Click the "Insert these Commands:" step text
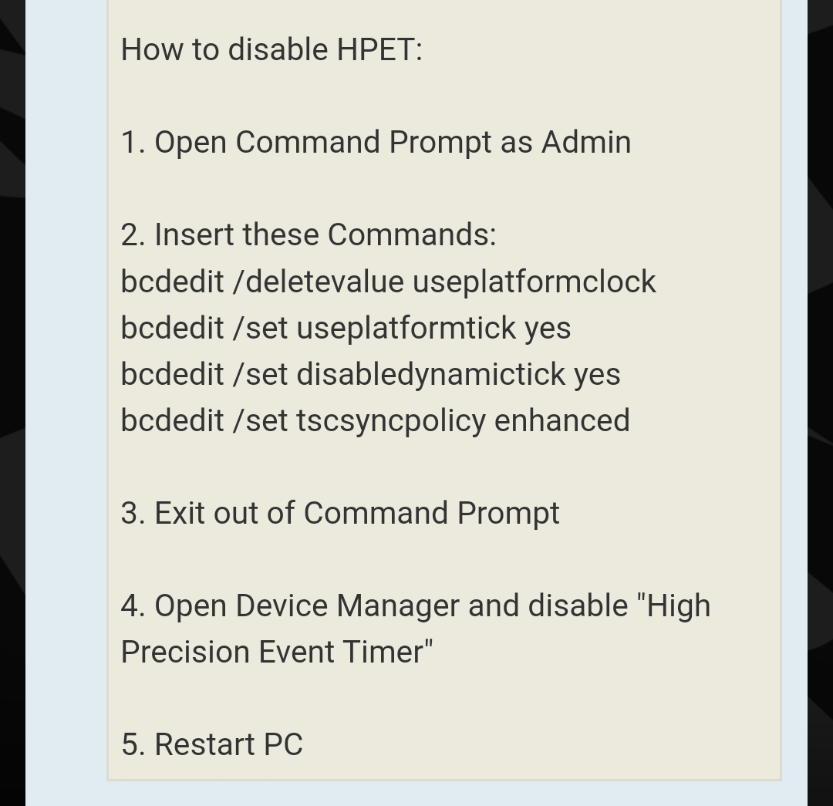The image size is (833, 806). [325, 234]
